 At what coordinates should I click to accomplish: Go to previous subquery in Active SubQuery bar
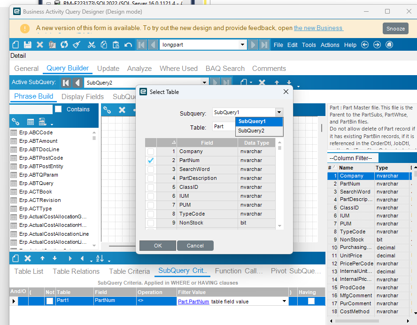coord(77,83)
